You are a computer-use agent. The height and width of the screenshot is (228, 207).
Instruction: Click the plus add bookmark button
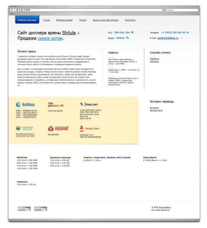tap(25, 10)
